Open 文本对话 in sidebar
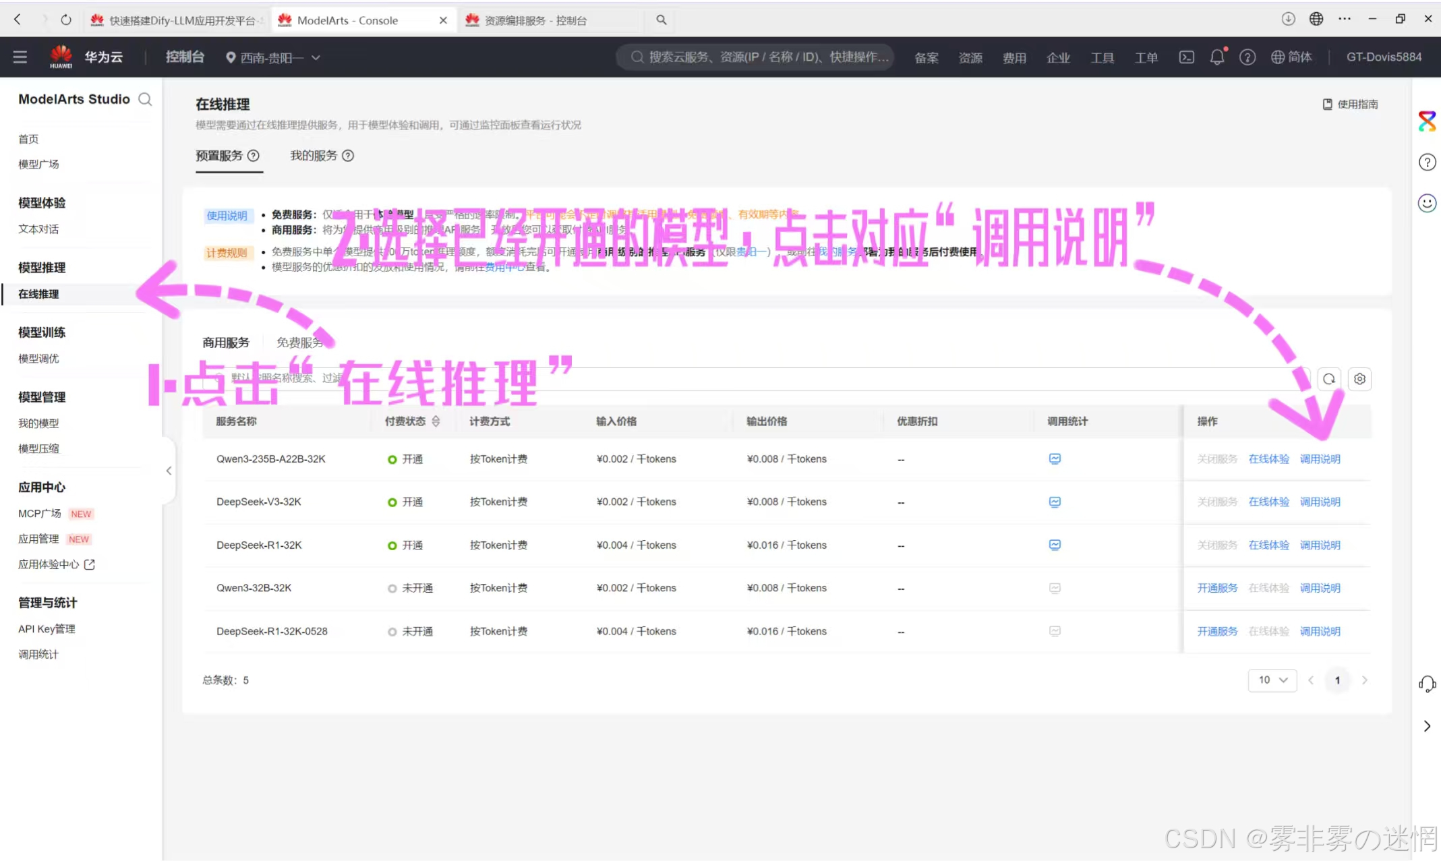The height and width of the screenshot is (863, 1441). tap(38, 229)
